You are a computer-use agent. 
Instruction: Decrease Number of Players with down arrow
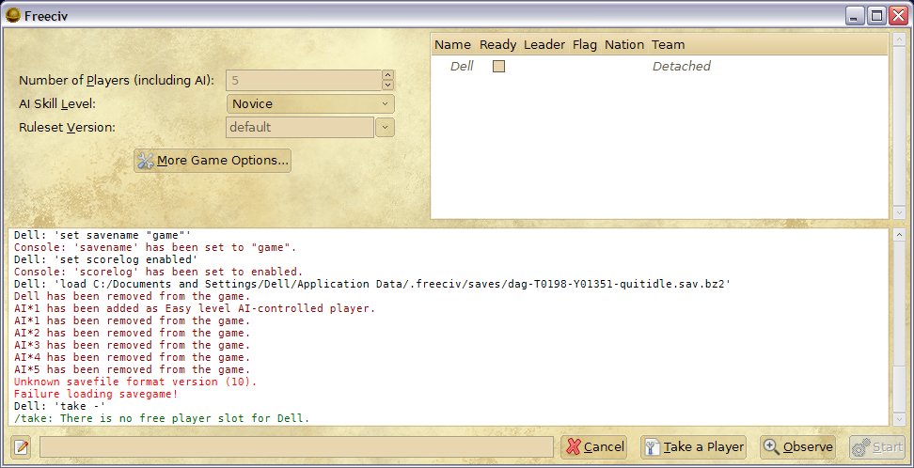pos(386,86)
